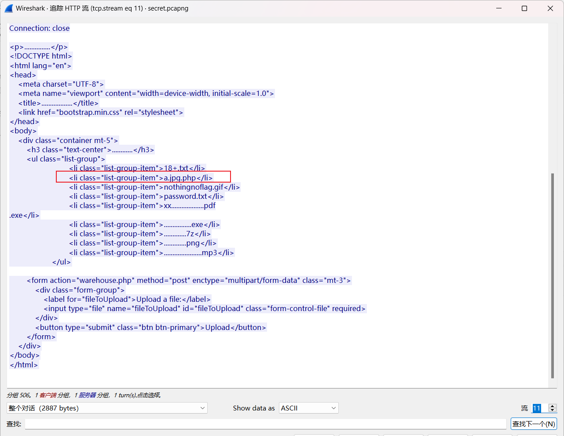Click the bootstrap.min.css link line
Viewport: 564px width, 436px height.
tap(101, 112)
